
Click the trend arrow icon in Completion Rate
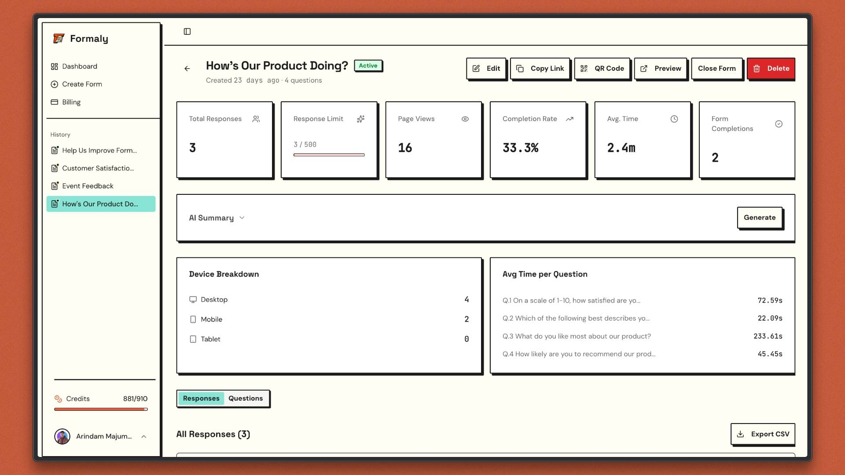(569, 119)
